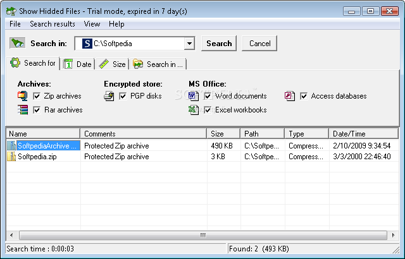Open the View menu

92,24
